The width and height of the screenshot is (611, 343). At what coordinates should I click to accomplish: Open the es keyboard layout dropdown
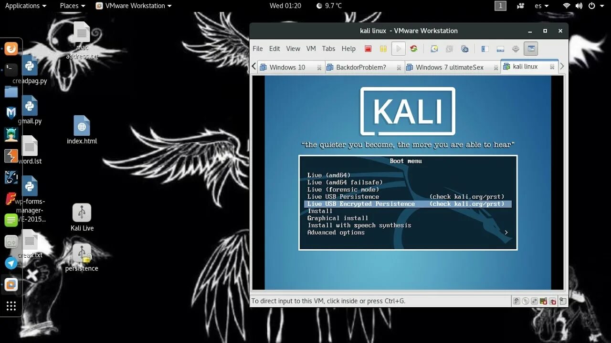pos(542,6)
